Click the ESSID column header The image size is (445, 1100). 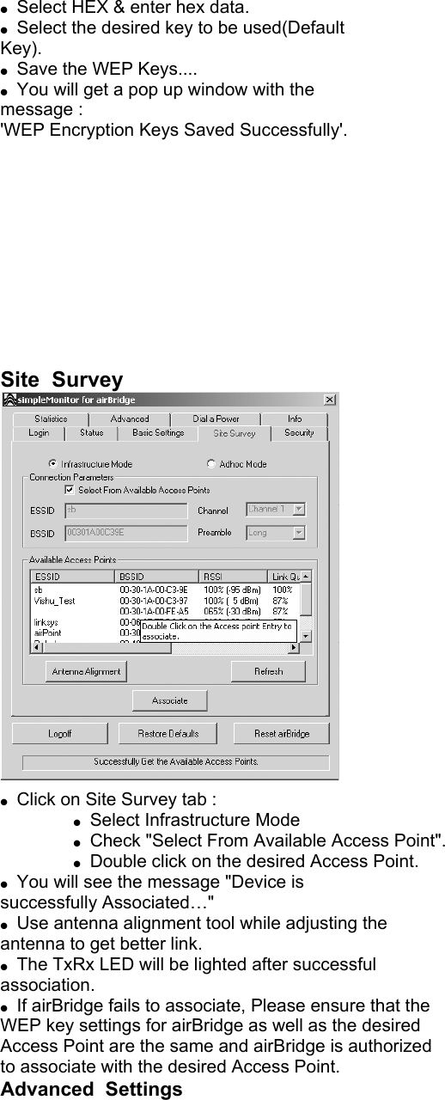tap(74, 577)
